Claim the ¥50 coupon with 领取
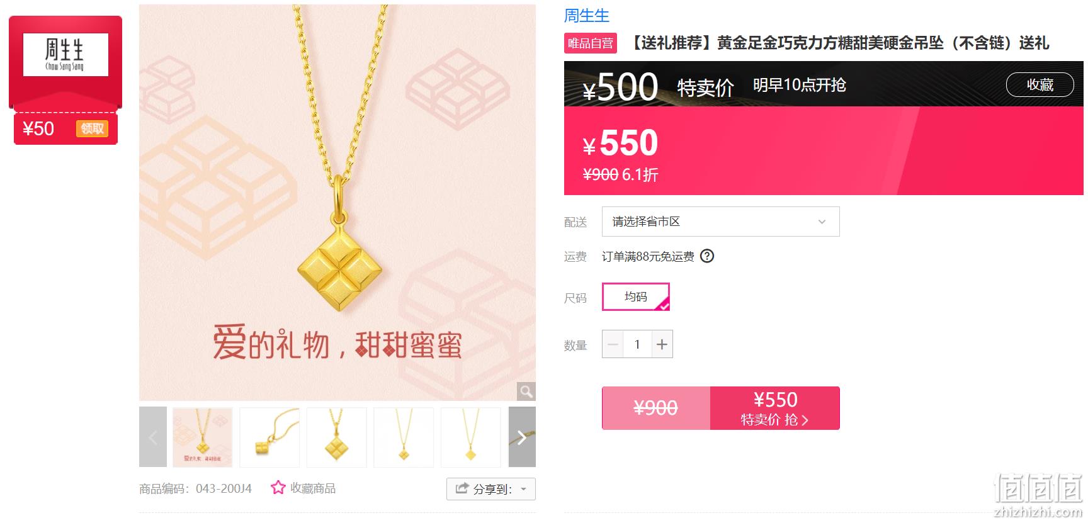 93,129
